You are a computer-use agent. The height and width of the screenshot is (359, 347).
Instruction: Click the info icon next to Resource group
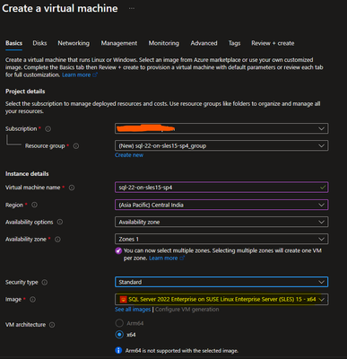pos(76,146)
